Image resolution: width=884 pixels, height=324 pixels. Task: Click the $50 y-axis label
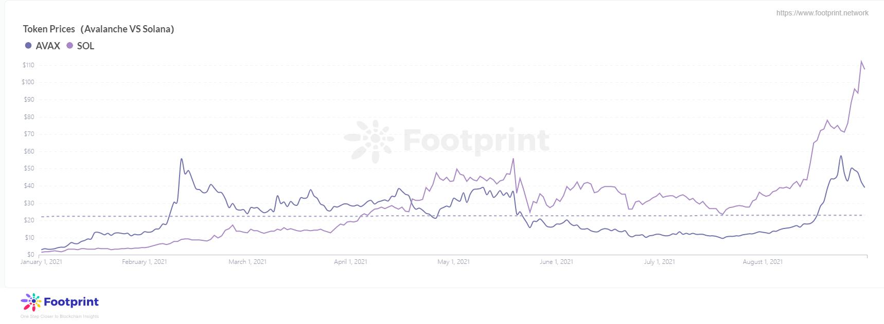29,168
